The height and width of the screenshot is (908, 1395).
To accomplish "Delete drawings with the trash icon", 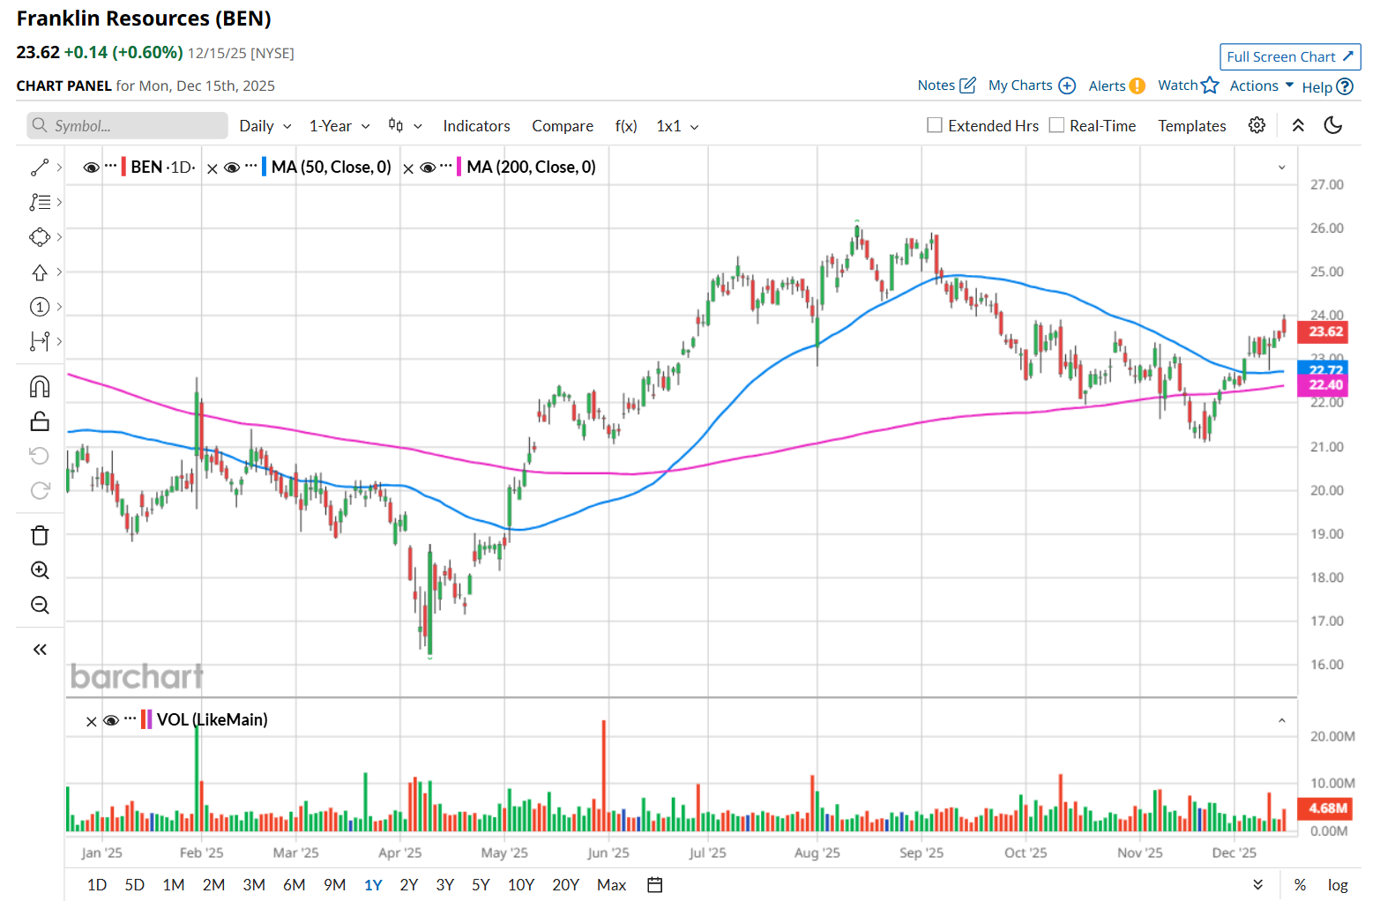I will point(40,536).
